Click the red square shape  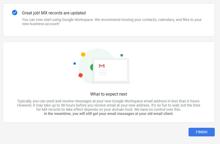coord(81,75)
